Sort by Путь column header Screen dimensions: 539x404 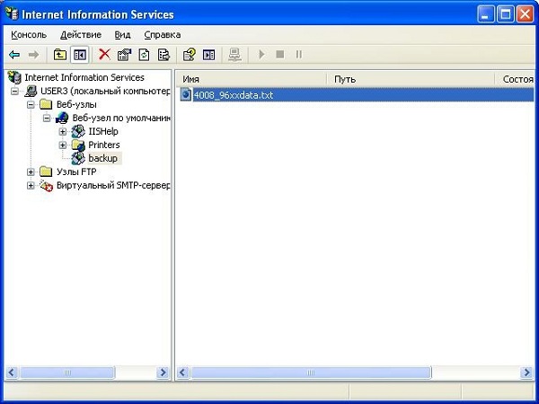point(411,79)
